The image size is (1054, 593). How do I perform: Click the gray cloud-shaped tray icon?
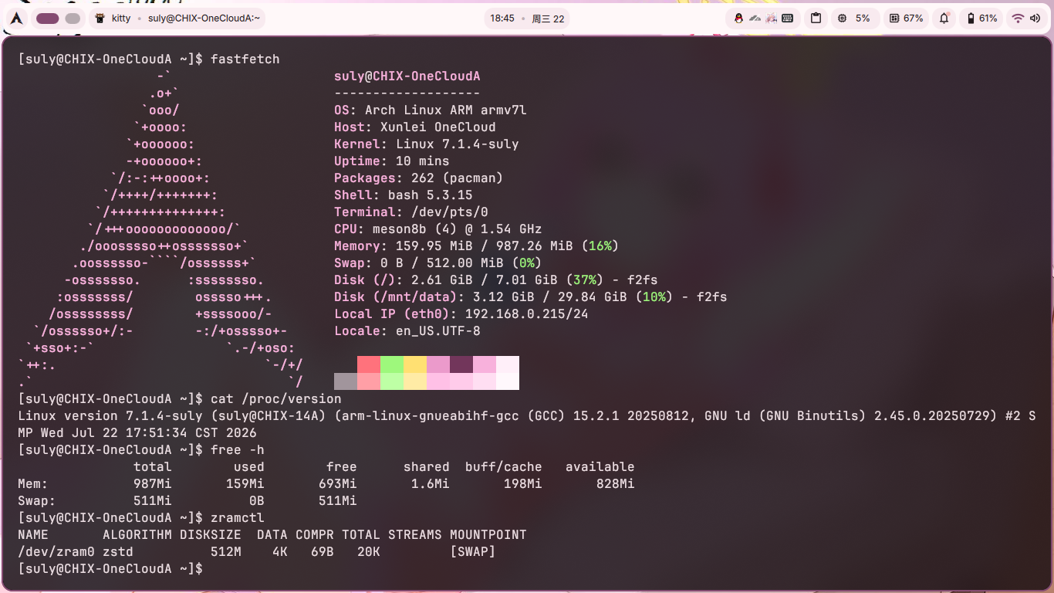[x=755, y=19]
